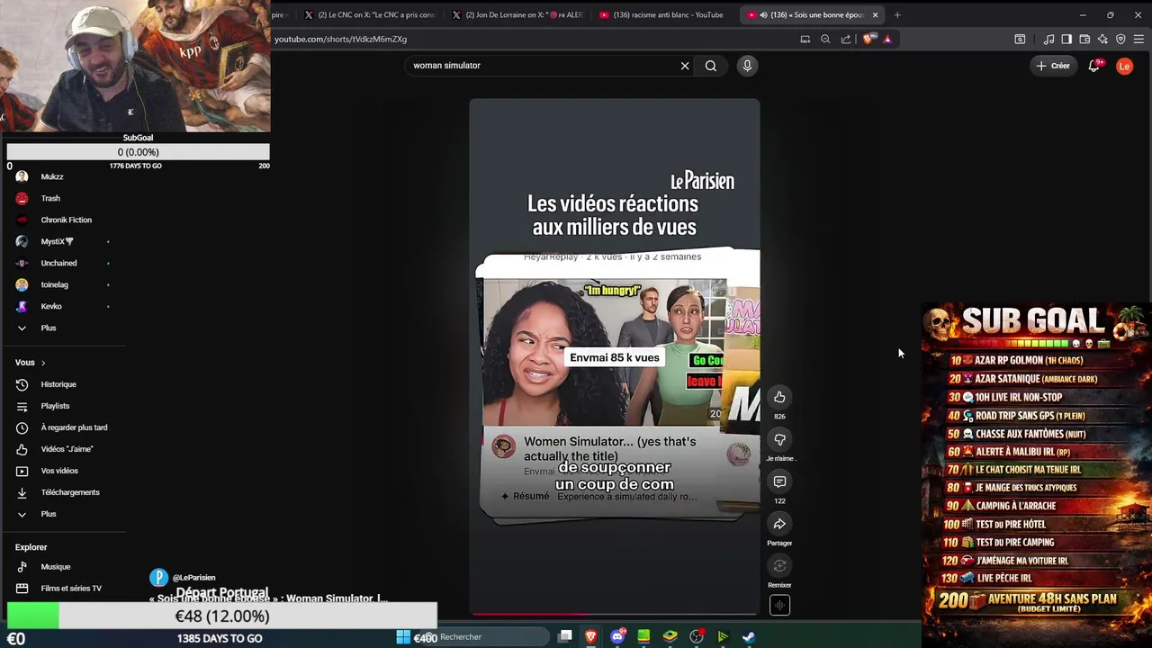Share this page from address bar
This screenshot has width=1152, height=648.
pyautogui.click(x=846, y=39)
